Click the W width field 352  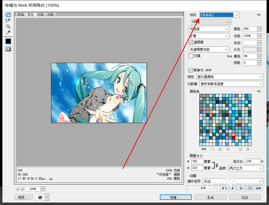click(x=197, y=161)
